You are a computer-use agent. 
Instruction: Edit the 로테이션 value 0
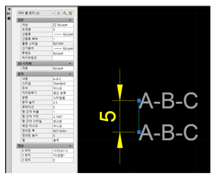coord(63,107)
